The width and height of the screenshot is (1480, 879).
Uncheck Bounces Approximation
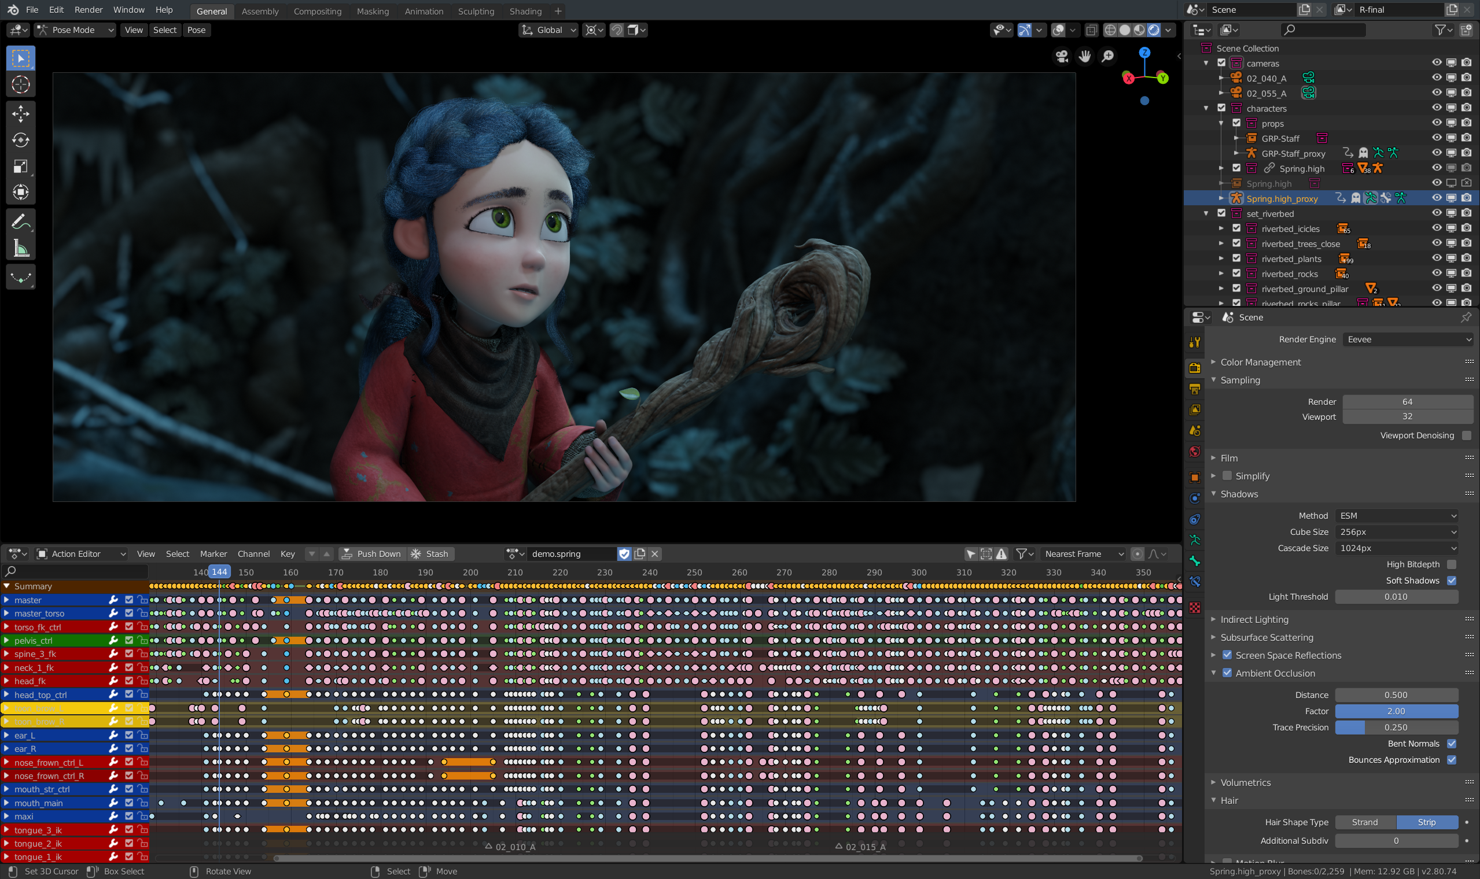pos(1452,760)
